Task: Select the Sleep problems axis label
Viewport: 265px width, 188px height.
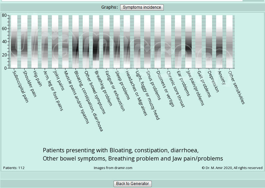Action: click(123, 85)
